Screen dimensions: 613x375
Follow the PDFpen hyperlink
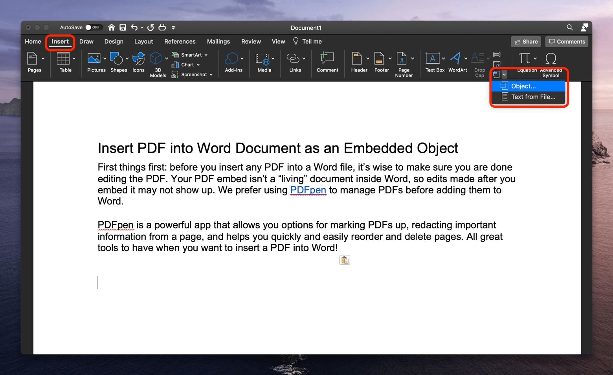[308, 190]
